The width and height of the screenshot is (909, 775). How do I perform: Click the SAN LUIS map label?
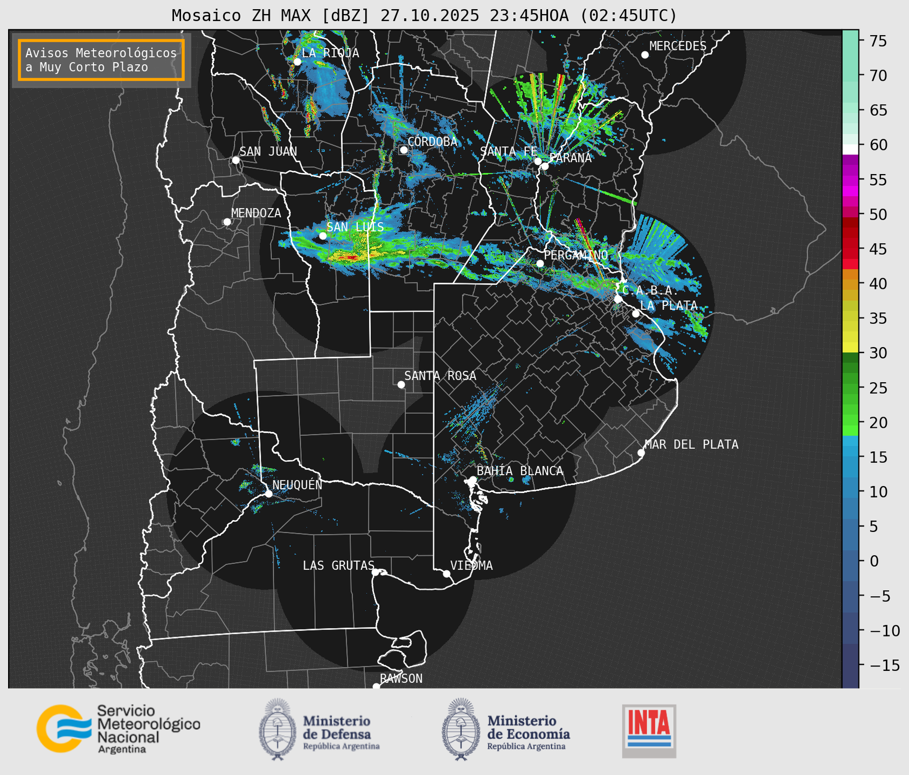pos(355,227)
